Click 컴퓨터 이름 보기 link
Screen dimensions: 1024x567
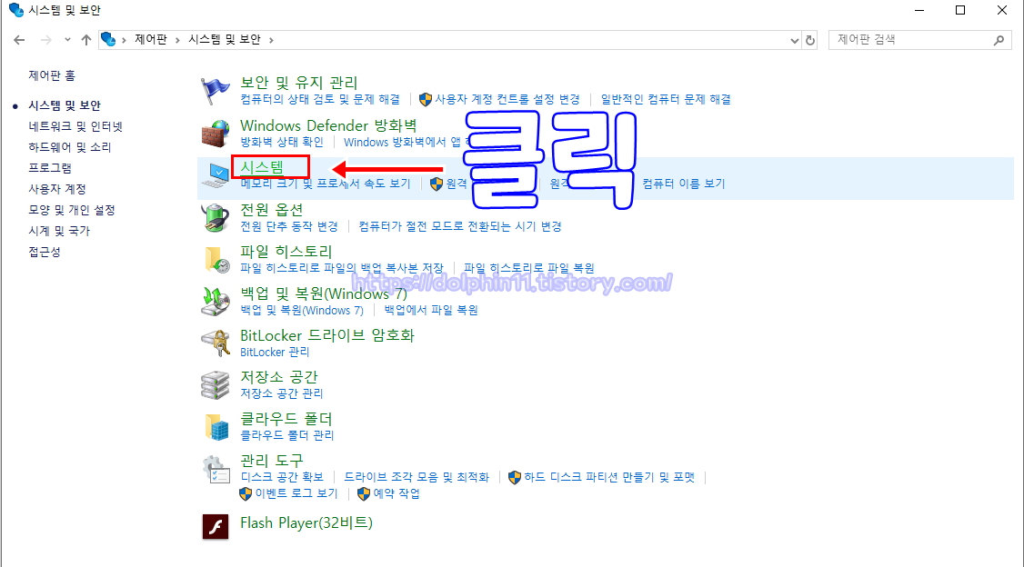[x=684, y=184]
